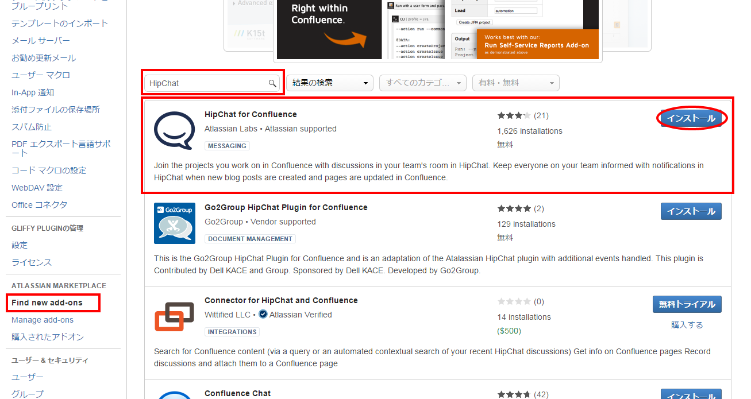Open グループ in sidebar
The height and width of the screenshot is (399, 751).
(x=28, y=394)
